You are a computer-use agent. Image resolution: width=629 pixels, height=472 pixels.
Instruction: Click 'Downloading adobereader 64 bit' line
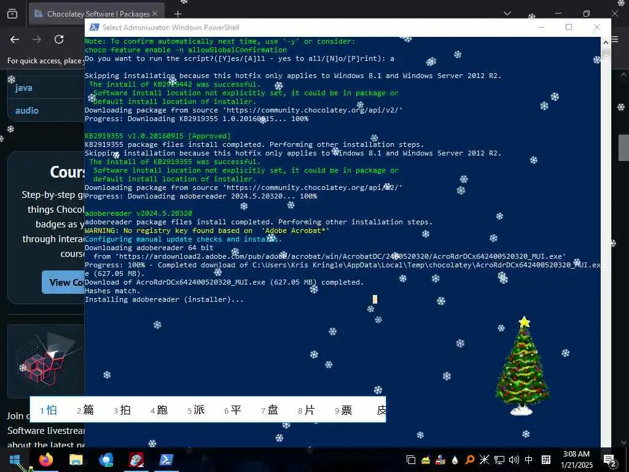pyautogui.click(x=149, y=248)
